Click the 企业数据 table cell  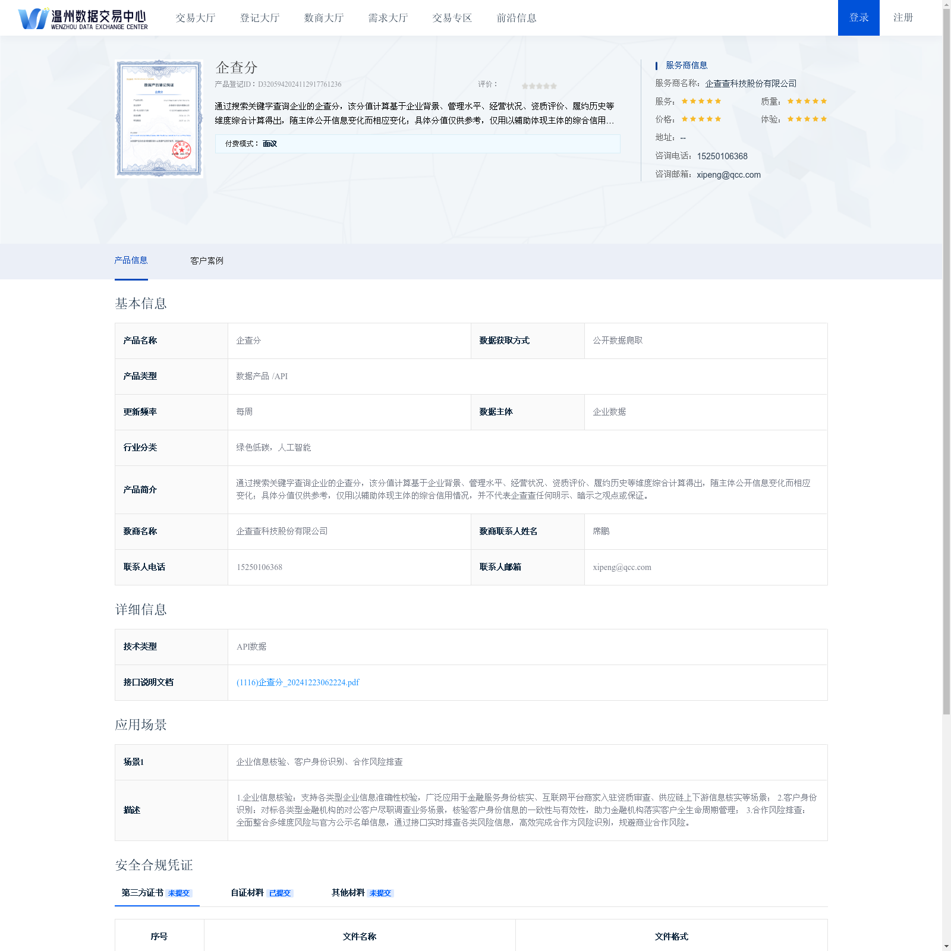[706, 412]
